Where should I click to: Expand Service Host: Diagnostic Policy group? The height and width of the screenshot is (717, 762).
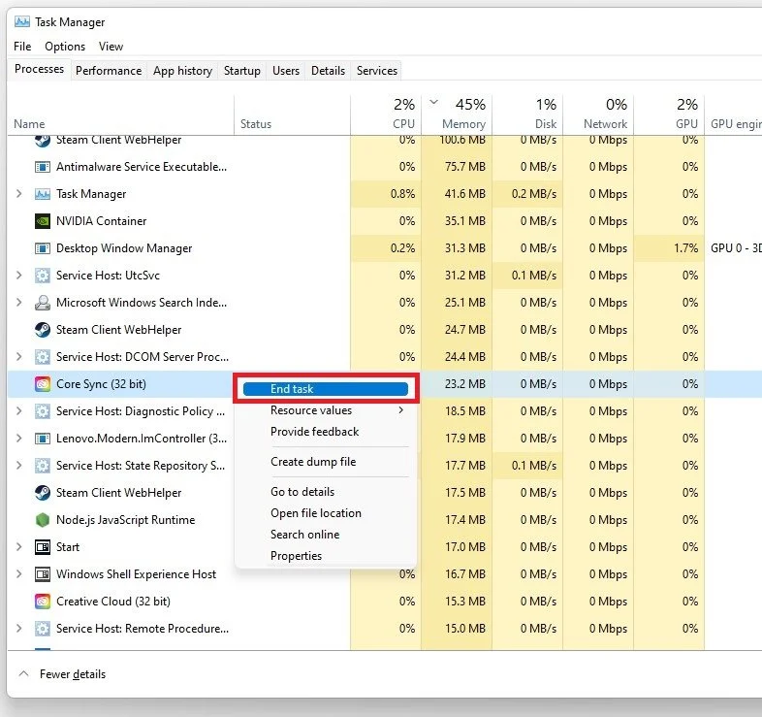(x=19, y=411)
